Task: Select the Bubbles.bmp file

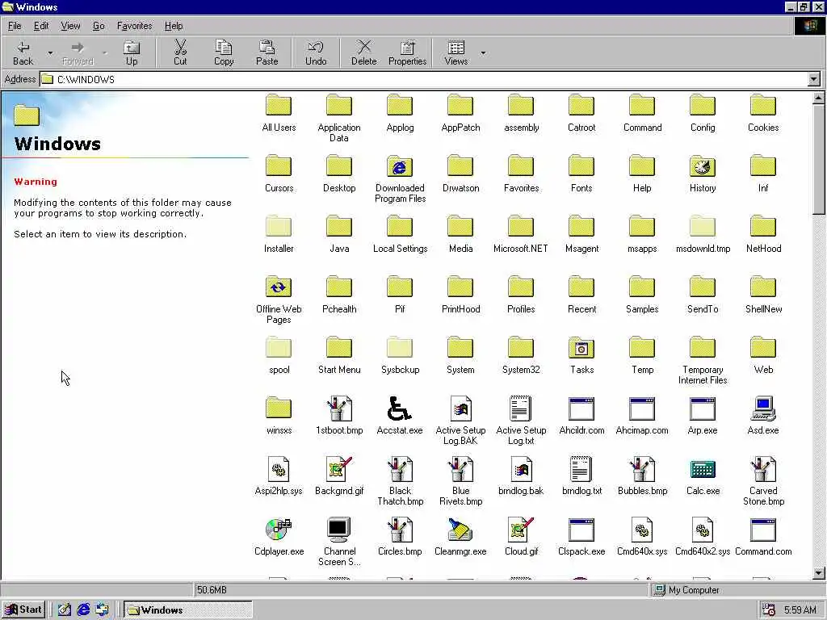Action: [x=642, y=476]
